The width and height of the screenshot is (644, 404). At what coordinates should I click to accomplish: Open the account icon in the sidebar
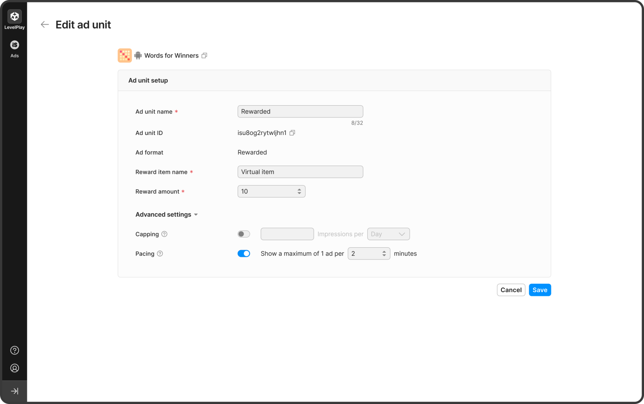14,368
